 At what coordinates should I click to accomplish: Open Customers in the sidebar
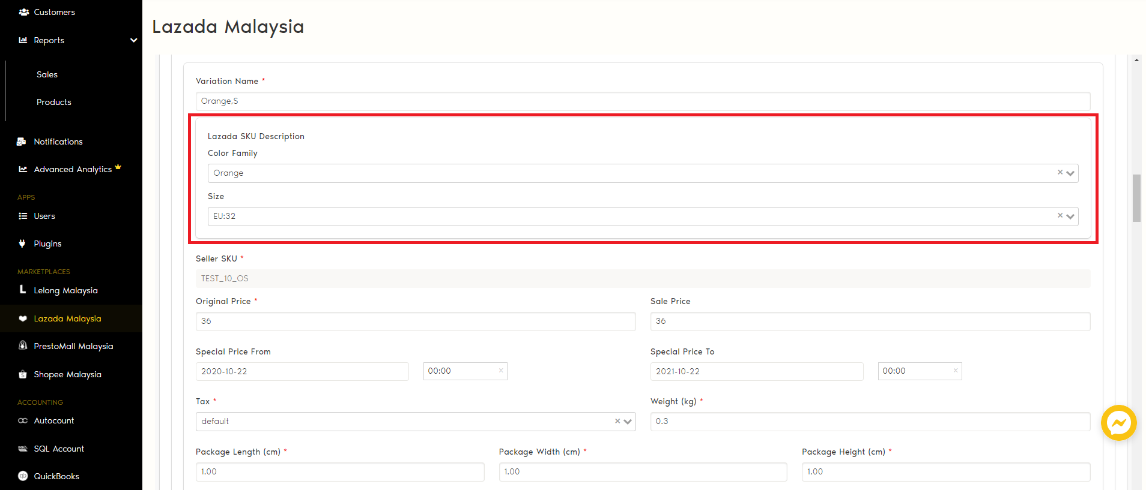coord(54,12)
